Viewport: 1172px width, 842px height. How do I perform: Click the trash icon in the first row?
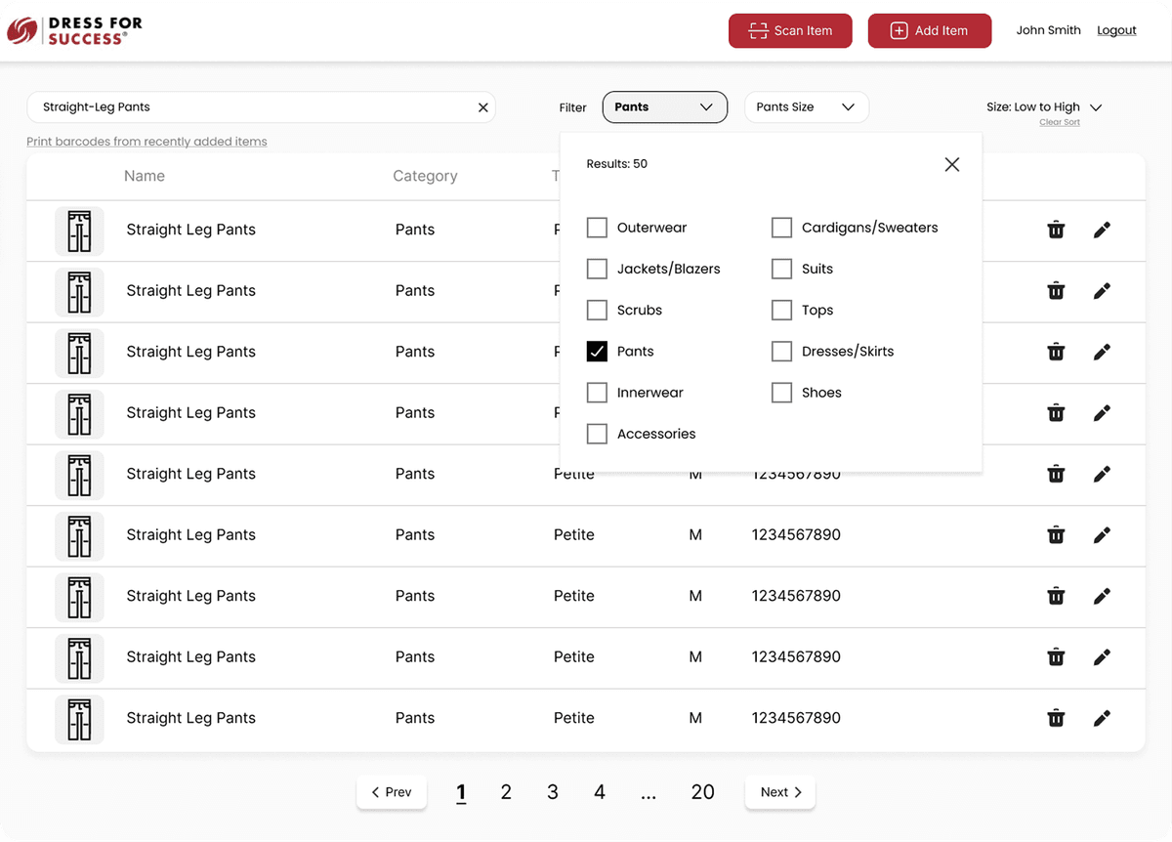[1056, 231]
